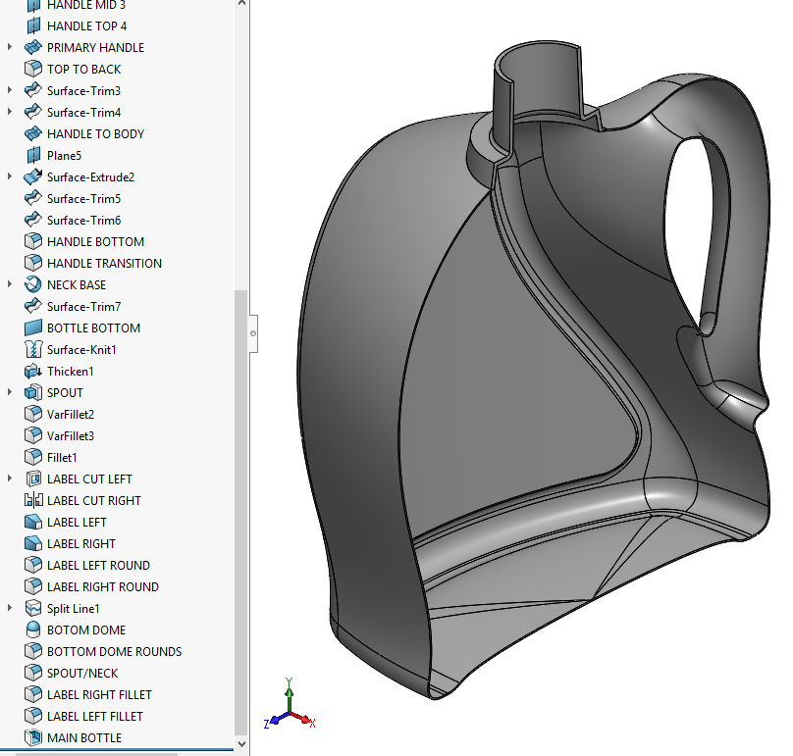Screen dimensions: 793x756
Task: Click the panel collapse handle beside the tree
Action: 253,333
